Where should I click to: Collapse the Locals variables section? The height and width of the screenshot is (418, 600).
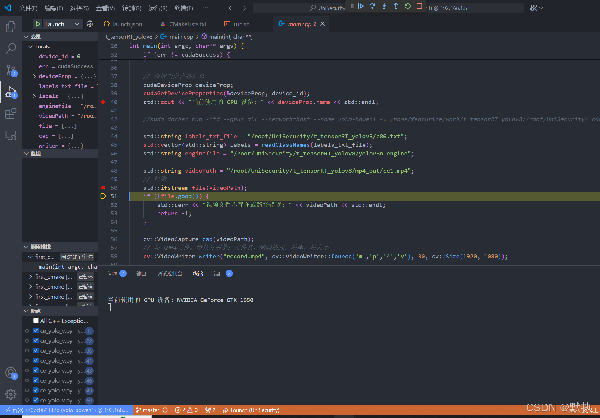[x=30, y=46]
